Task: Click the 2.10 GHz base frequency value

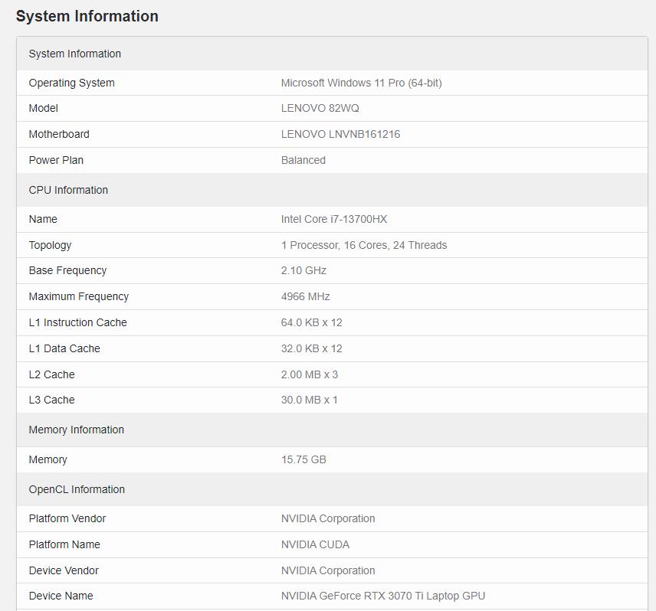Action: [303, 270]
